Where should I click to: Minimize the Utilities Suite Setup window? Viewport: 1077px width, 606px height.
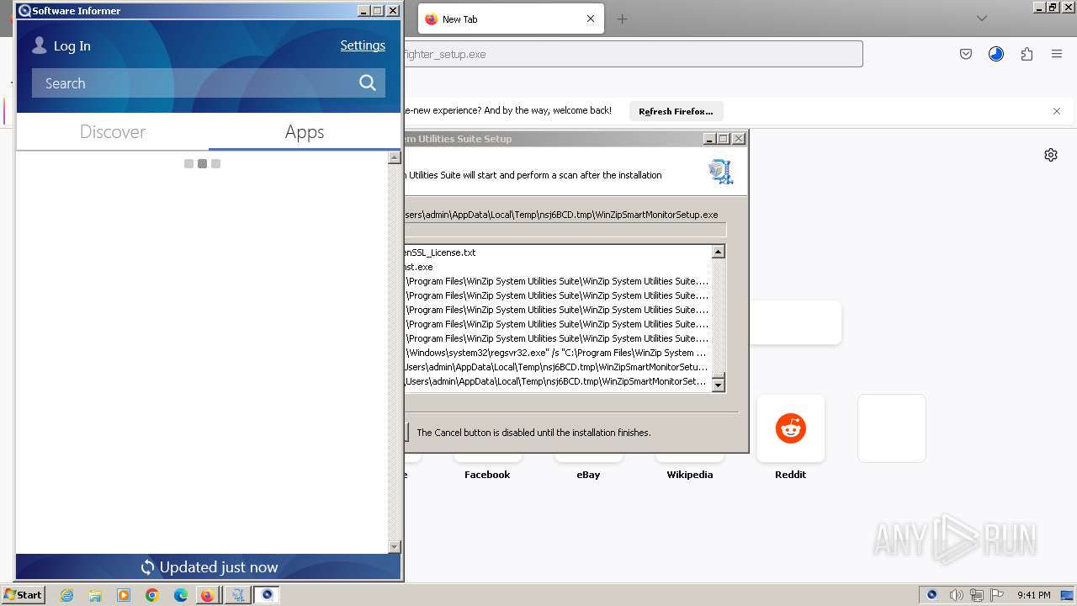tap(708, 139)
